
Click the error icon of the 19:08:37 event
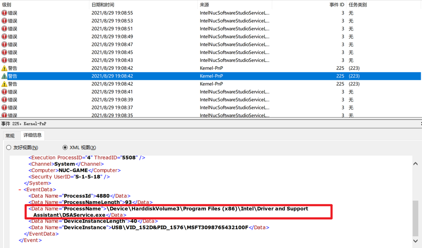[4, 108]
